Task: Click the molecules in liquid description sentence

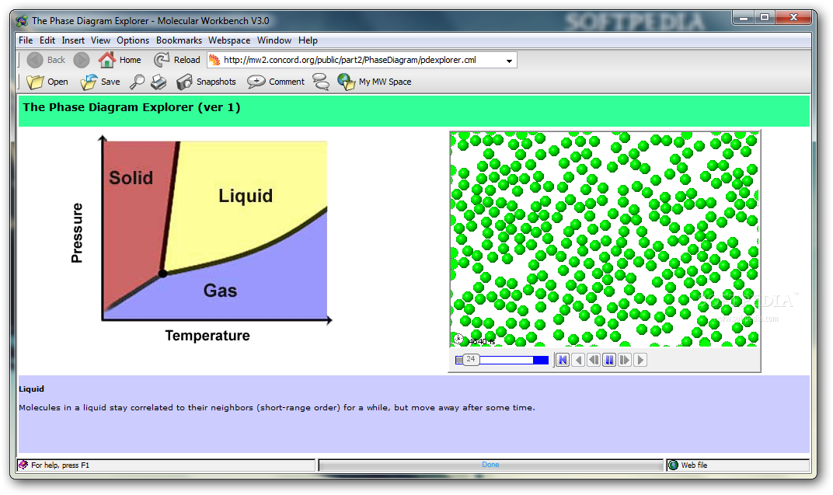Action: pyautogui.click(x=277, y=407)
